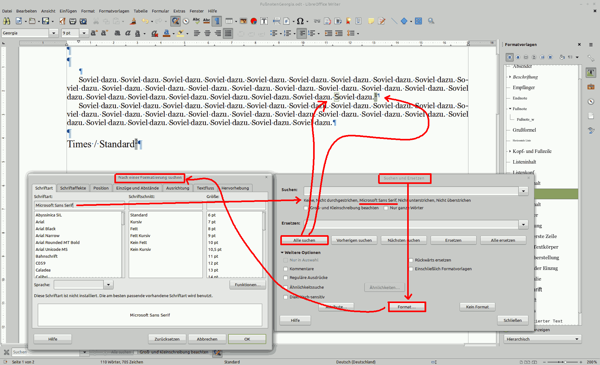Image resolution: width=600 pixels, height=365 pixels.
Task: Check 'Nur ganze Wörter' option
Action: point(386,208)
